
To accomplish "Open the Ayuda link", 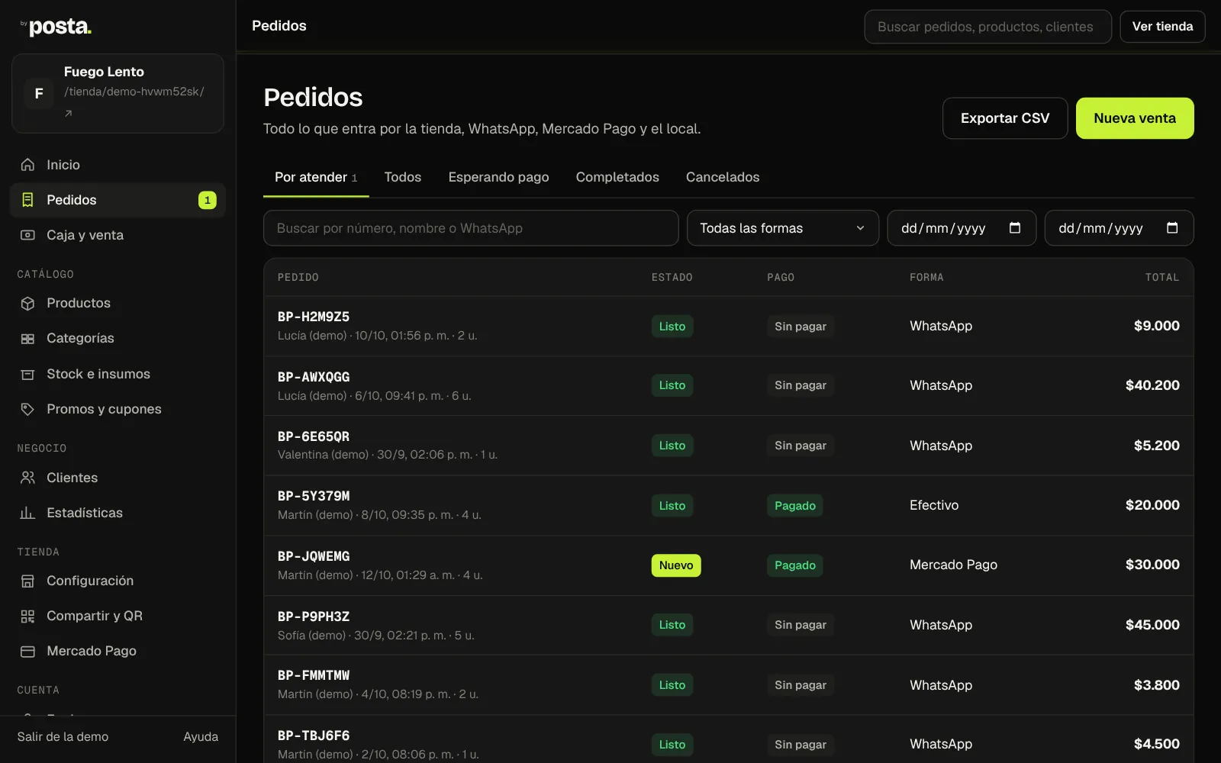I will 201,737.
